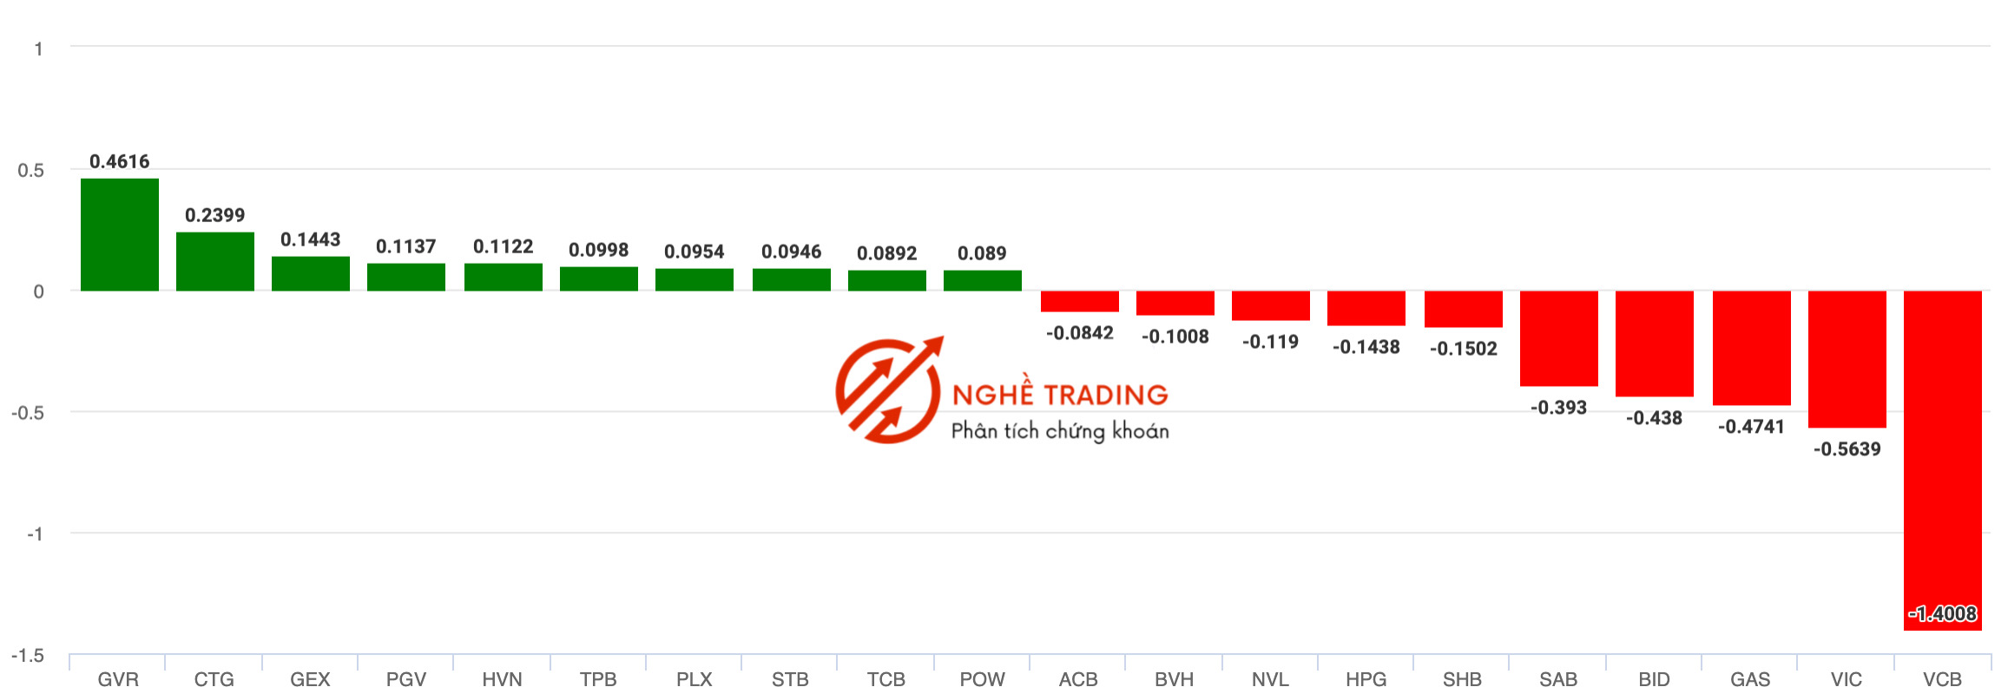The height and width of the screenshot is (700, 2008).
Task: Select the -0.1438 value label
Action: coord(1366,348)
